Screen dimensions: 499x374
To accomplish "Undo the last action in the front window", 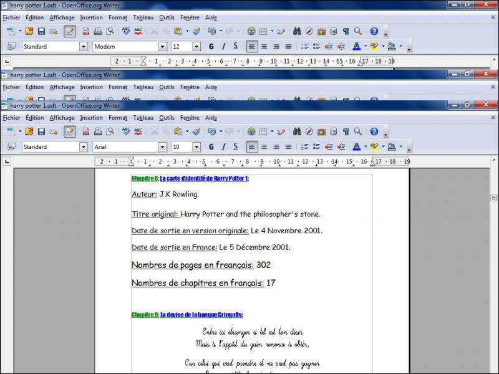I will [x=211, y=132].
